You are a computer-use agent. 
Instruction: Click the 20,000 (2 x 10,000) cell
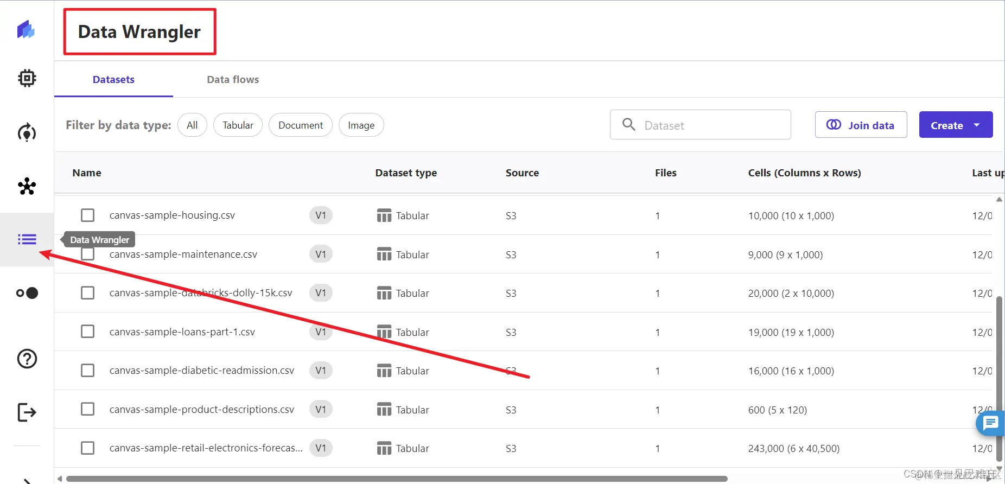click(791, 293)
